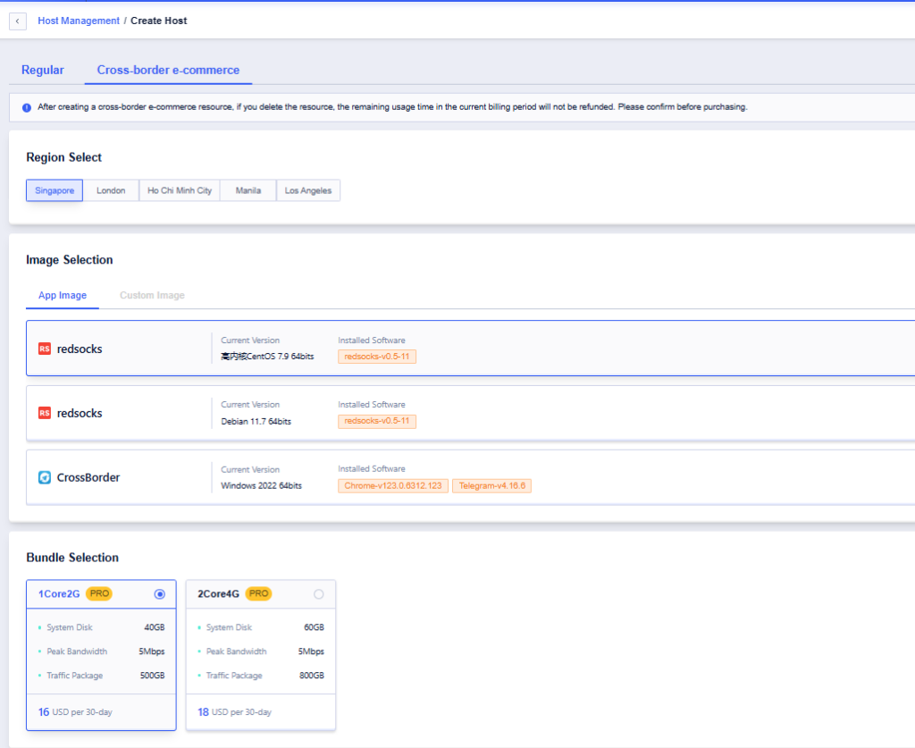The image size is (915, 748).
Task: Click the back arrow button
Action: (18, 21)
